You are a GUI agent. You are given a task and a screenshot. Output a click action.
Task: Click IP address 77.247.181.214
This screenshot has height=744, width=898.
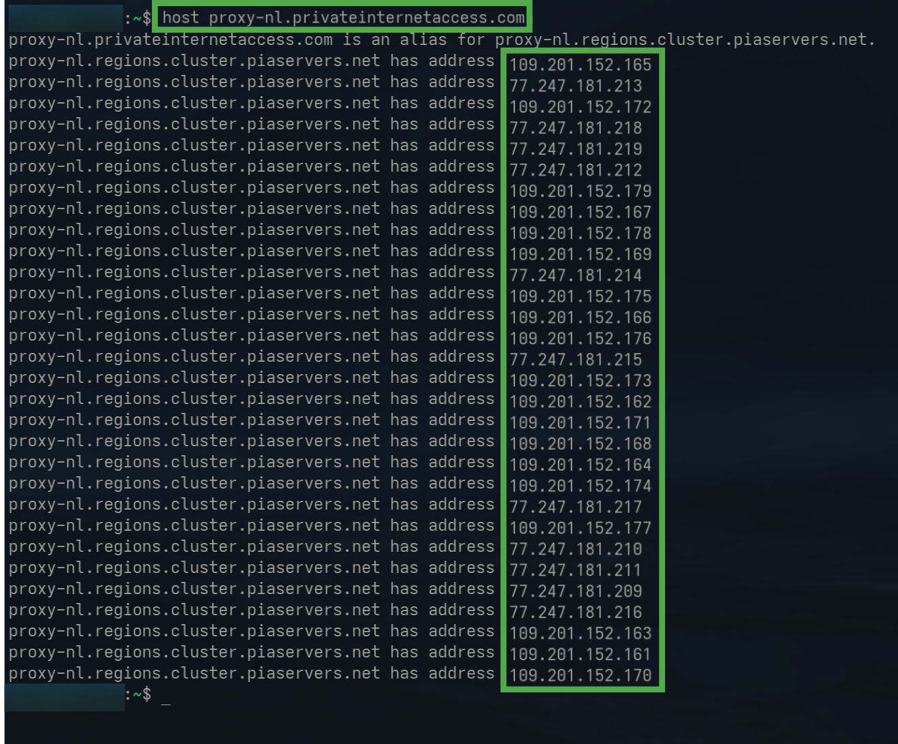click(576, 276)
